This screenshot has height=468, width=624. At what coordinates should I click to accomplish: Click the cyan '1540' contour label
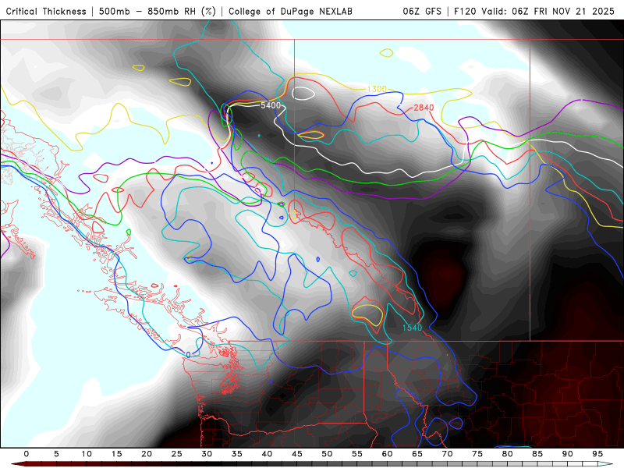click(x=412, y=328)
